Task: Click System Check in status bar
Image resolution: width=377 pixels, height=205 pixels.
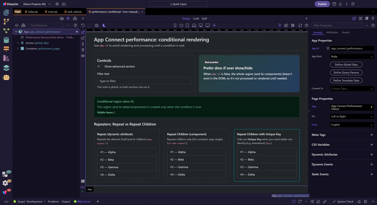Action: [x=343, y=201]
